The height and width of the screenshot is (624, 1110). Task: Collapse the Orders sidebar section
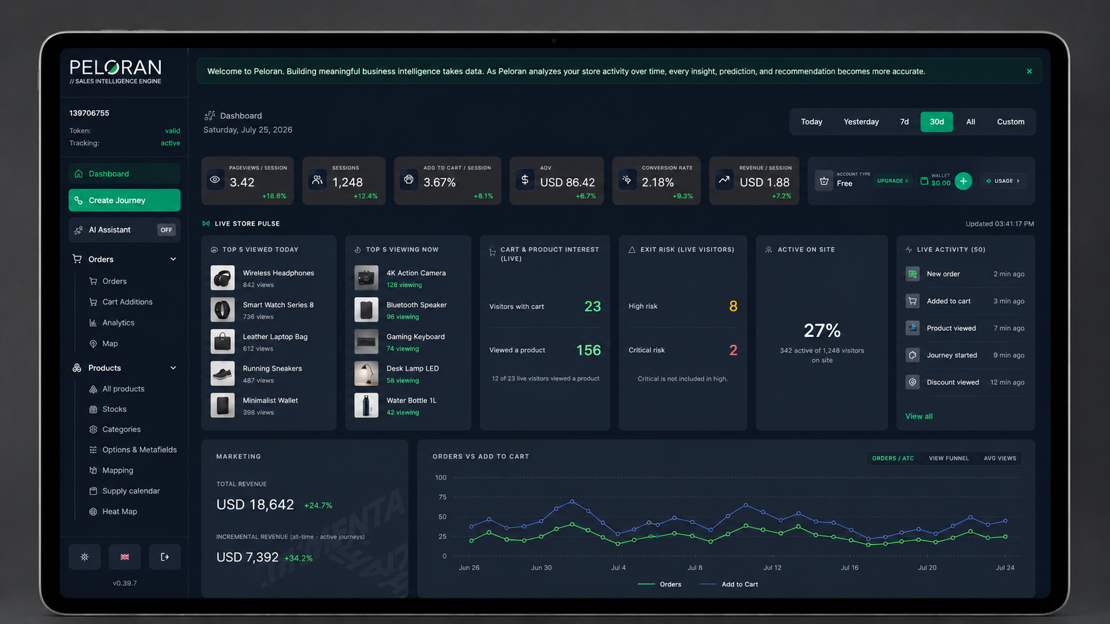tap(173, 259)
